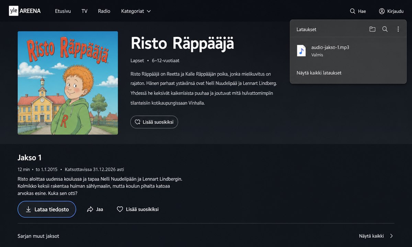Click the Jaa share button
The width and height of the screenshot is (412, 247).
click(x=95, y=209)
